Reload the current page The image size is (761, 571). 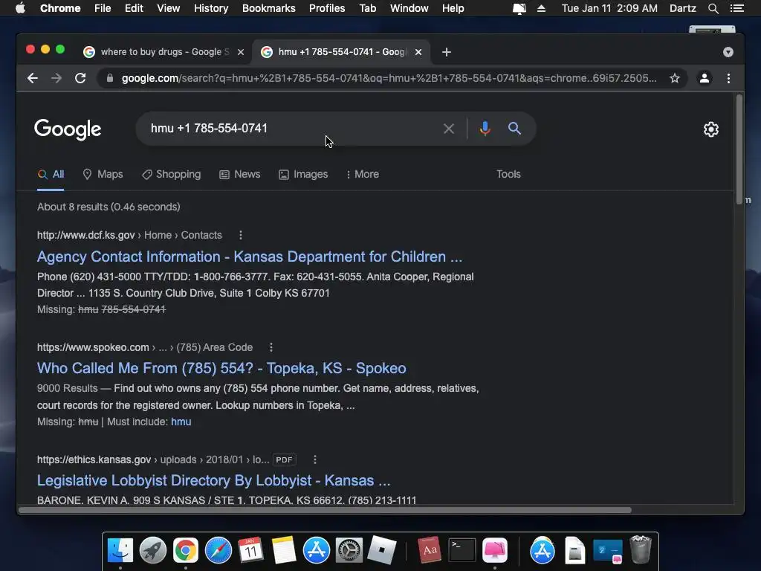click(80, 78)
